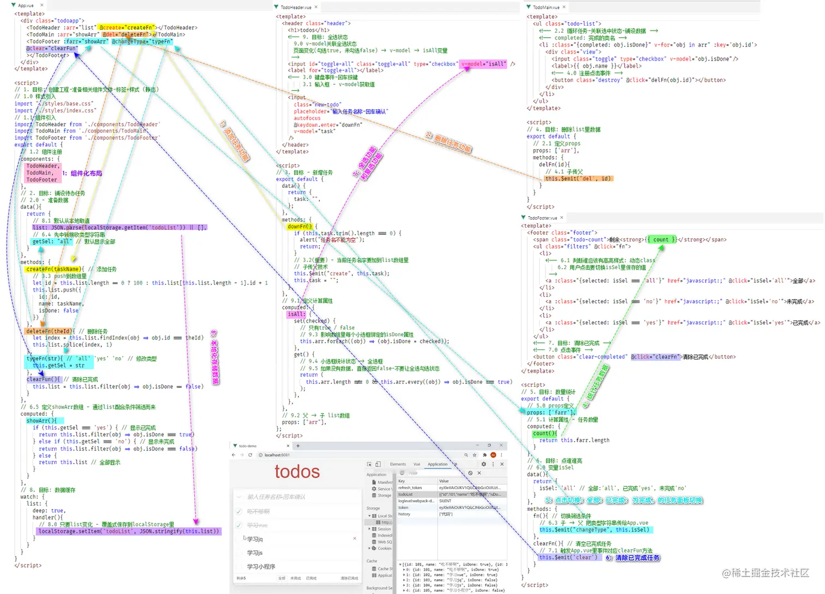This screenshot has width=825, height=594.
Task: Close the TodoHeader.vue tab
Action: tap(316, 7)
